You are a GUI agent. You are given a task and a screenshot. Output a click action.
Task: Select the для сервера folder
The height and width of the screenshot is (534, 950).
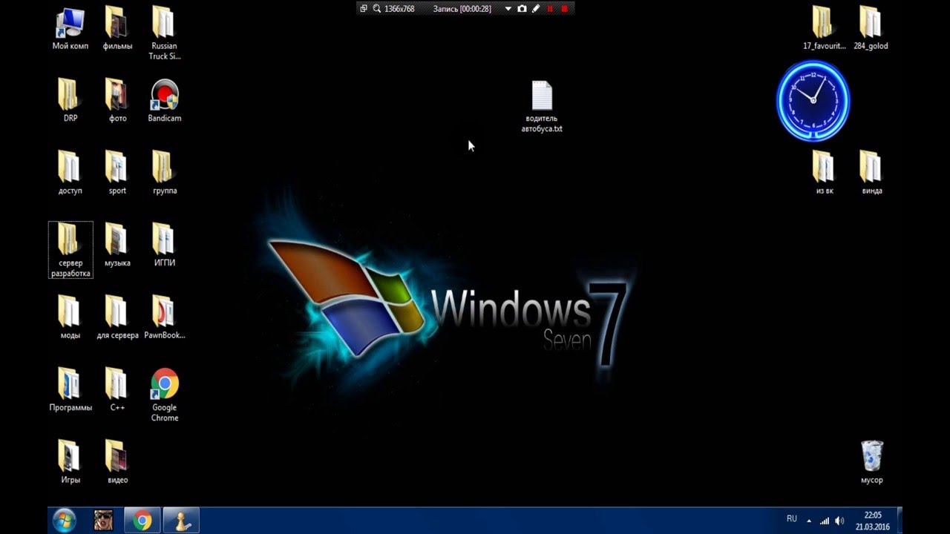point(117,317)
